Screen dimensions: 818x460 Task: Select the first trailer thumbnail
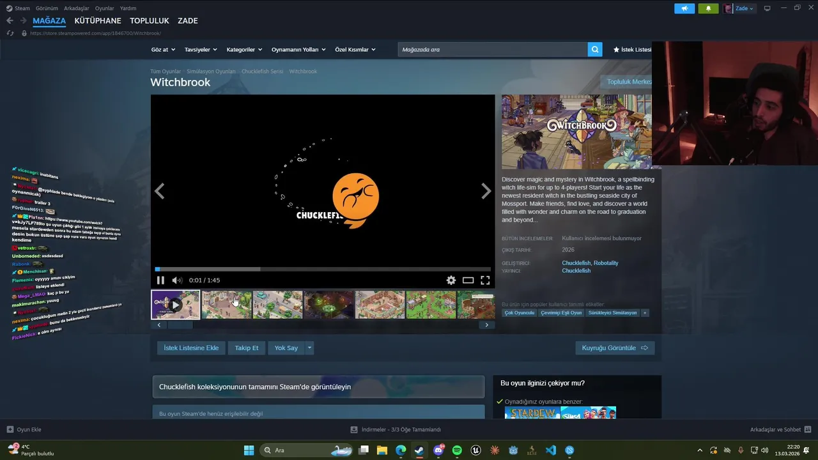(x=175, y=305)
